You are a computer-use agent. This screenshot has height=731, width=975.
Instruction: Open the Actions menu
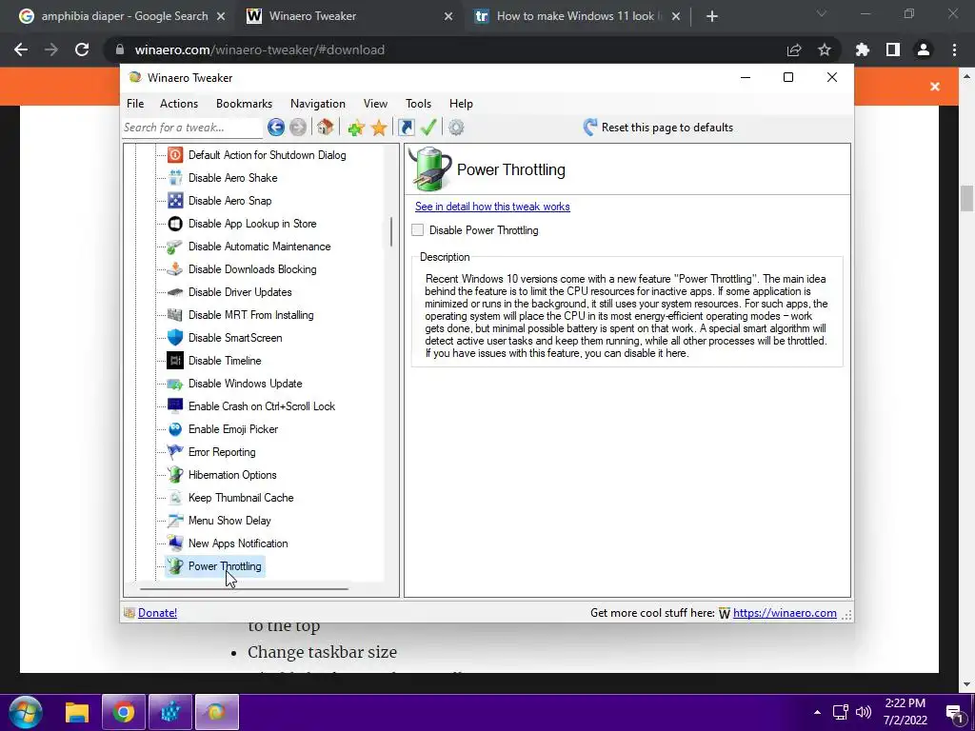(x=179, y=104)
